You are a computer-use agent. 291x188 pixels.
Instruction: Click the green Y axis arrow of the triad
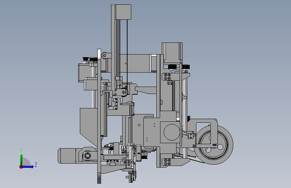(x=21, y=160)
